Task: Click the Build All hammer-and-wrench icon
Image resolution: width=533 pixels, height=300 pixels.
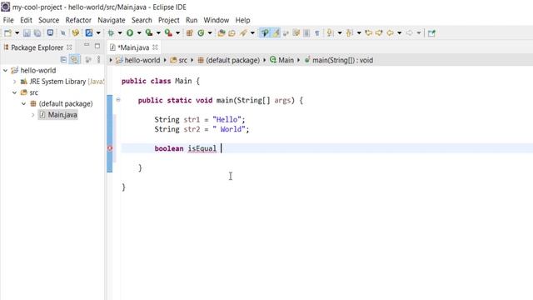Action: pos(76,33)
